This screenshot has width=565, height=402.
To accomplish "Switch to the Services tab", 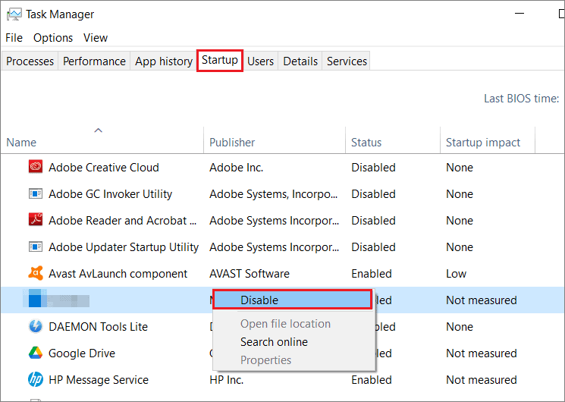I will click(x=347, y=61).
